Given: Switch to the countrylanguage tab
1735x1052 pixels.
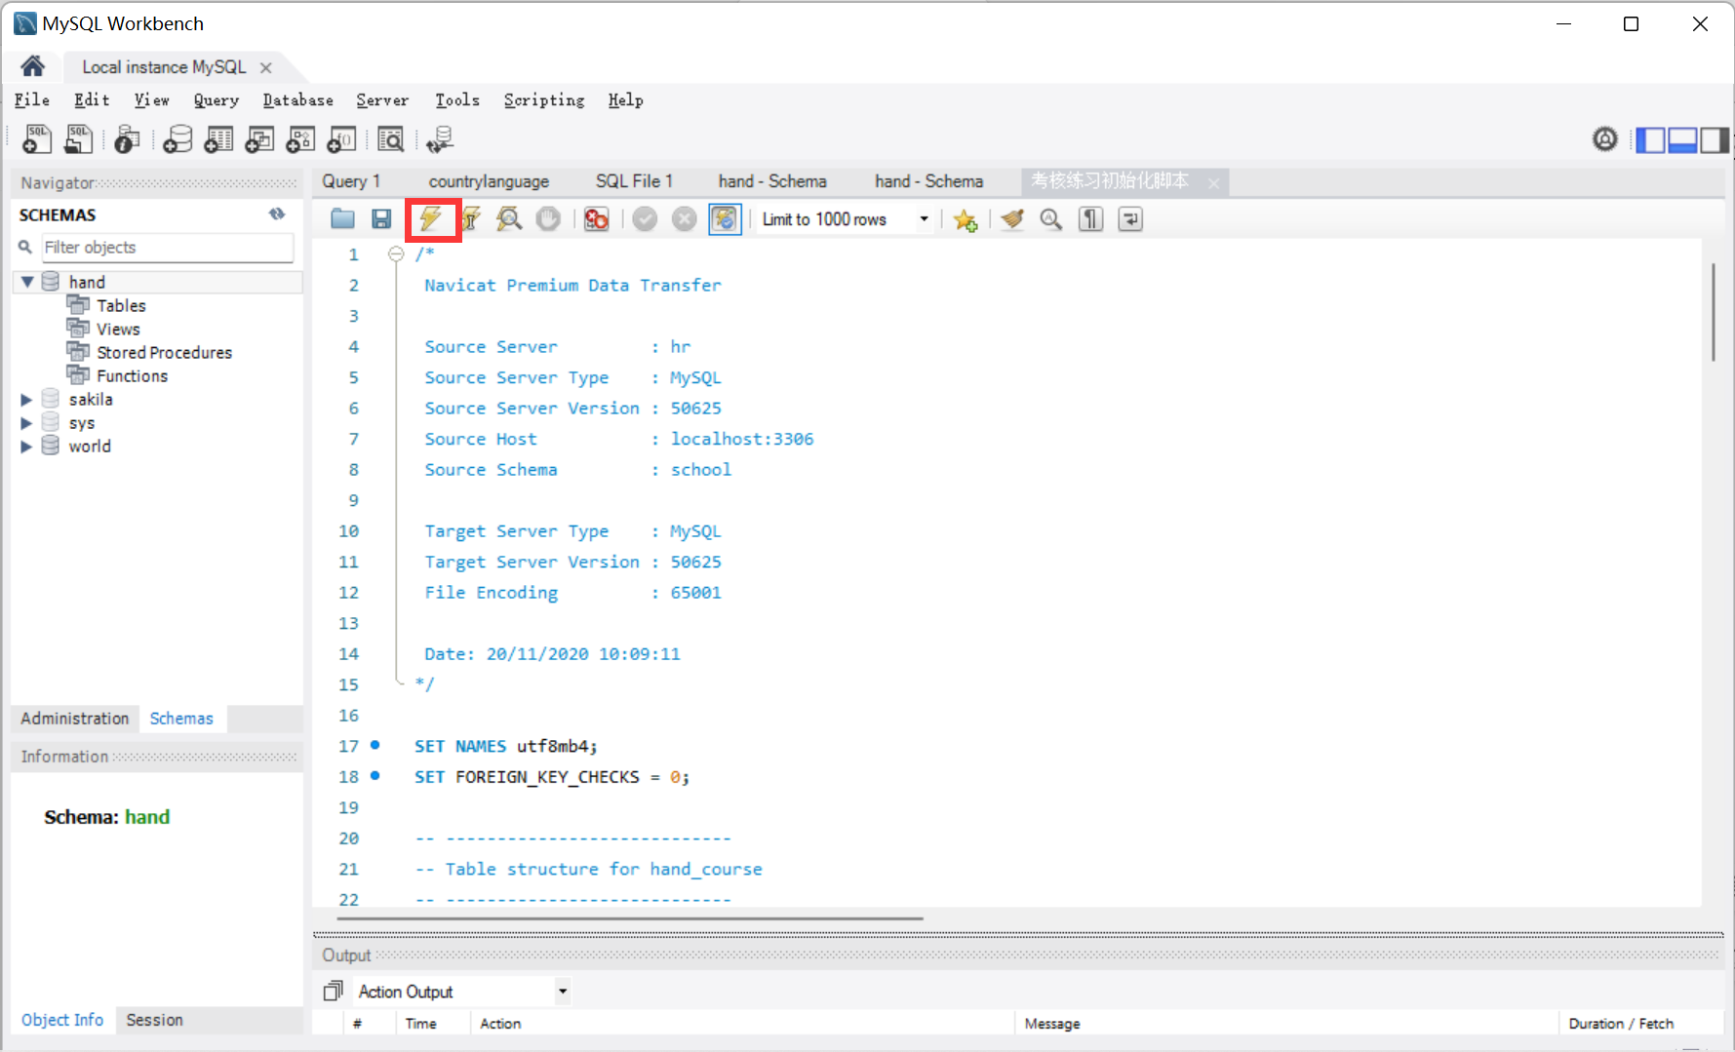Looking at the screenshot, I should click(489, 181).
